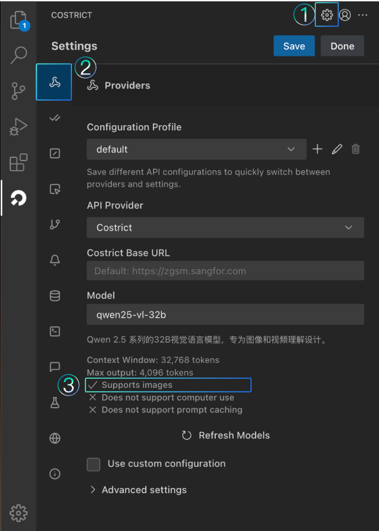
Task: Open the API Provider dropdown showing Costrict
Action: (225, 227)
